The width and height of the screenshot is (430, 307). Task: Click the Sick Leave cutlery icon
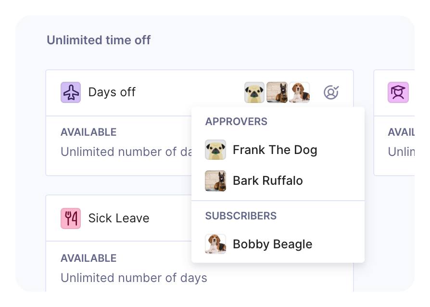[71, 218]
